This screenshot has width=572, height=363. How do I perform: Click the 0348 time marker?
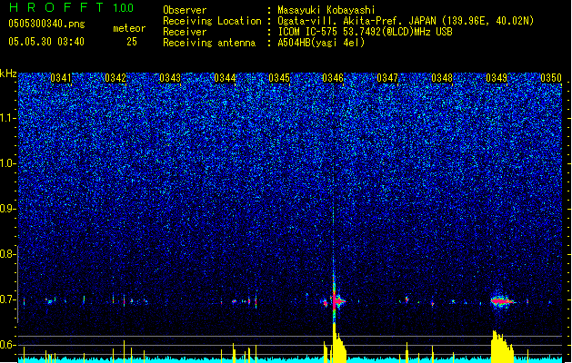click(442, 78)
